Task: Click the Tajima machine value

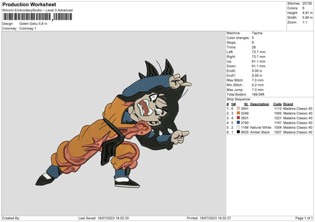Action: tap(257, 33)
